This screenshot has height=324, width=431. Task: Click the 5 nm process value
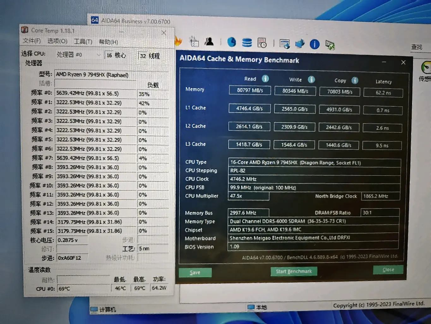click(153, 249)
